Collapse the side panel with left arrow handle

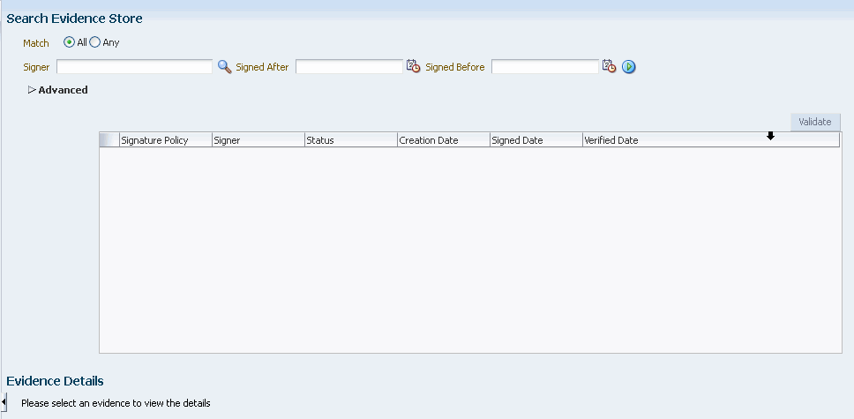click(4, 402)
